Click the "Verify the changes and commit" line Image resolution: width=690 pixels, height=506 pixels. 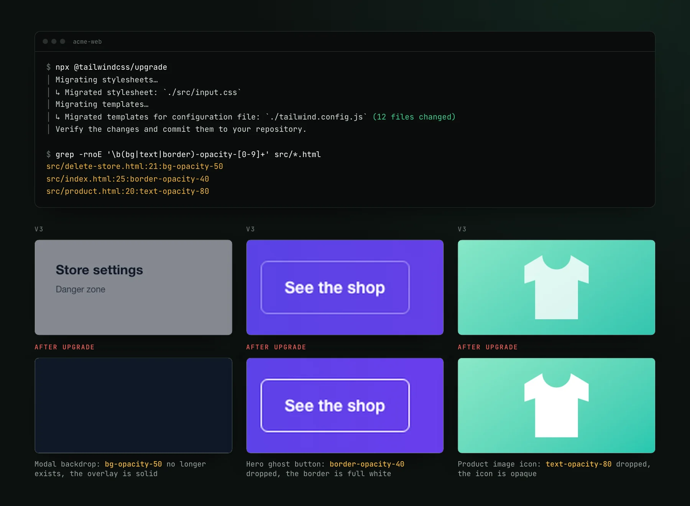point(181,129)
